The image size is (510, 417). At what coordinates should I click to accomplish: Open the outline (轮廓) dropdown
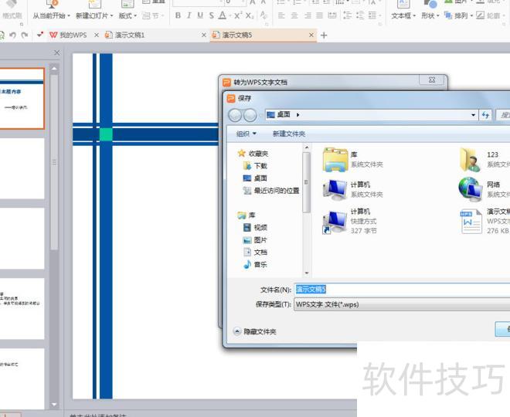(x=490, y=15)
